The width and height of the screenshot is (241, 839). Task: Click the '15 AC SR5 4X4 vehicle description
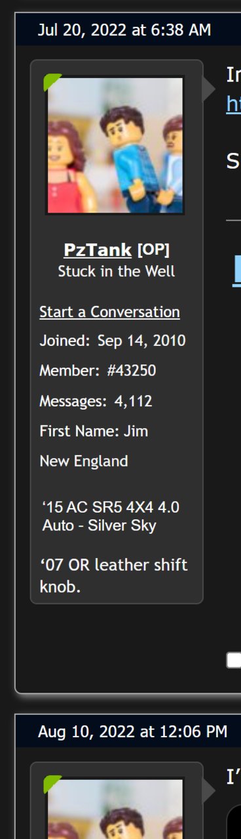[111, 517]
